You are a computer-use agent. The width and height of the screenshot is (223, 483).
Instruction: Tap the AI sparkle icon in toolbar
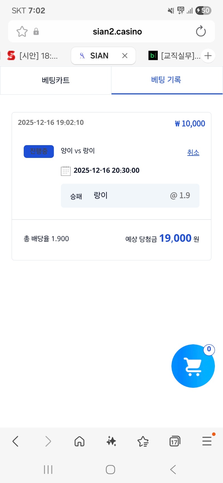[x=111, y=441]
